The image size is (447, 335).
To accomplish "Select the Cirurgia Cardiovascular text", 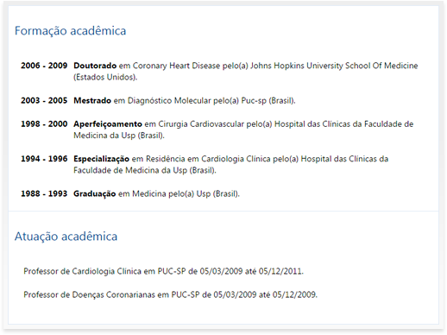I will click(x=201, y=124).
